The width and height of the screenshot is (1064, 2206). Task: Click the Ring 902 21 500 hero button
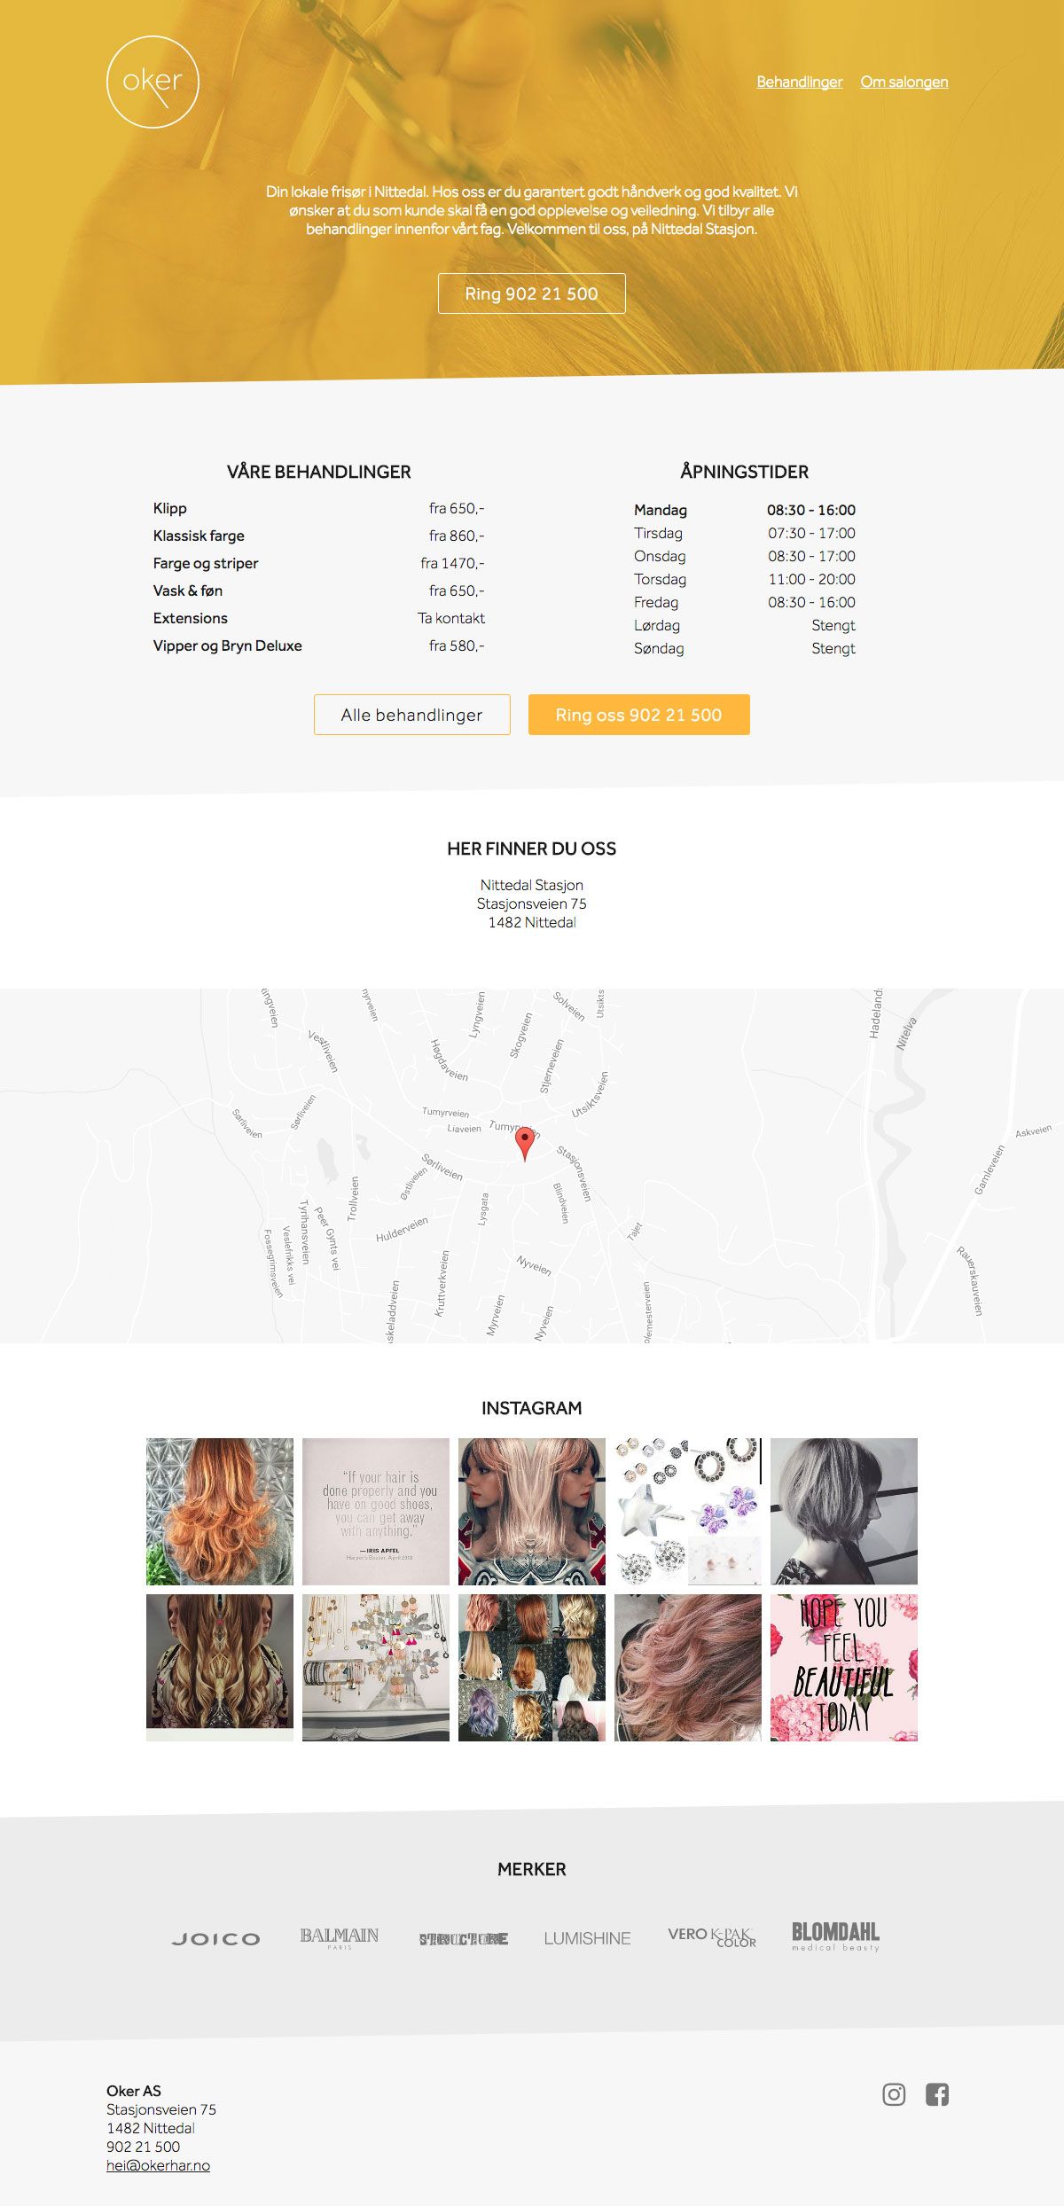(532, 293)
